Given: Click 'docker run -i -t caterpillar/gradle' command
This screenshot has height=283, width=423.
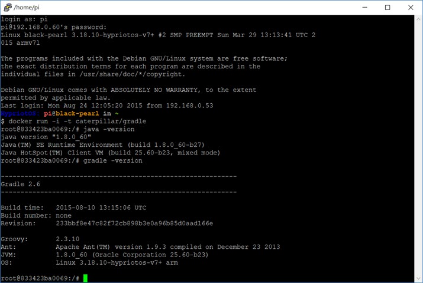Looking at the screenshot, I should pos(78,121).
